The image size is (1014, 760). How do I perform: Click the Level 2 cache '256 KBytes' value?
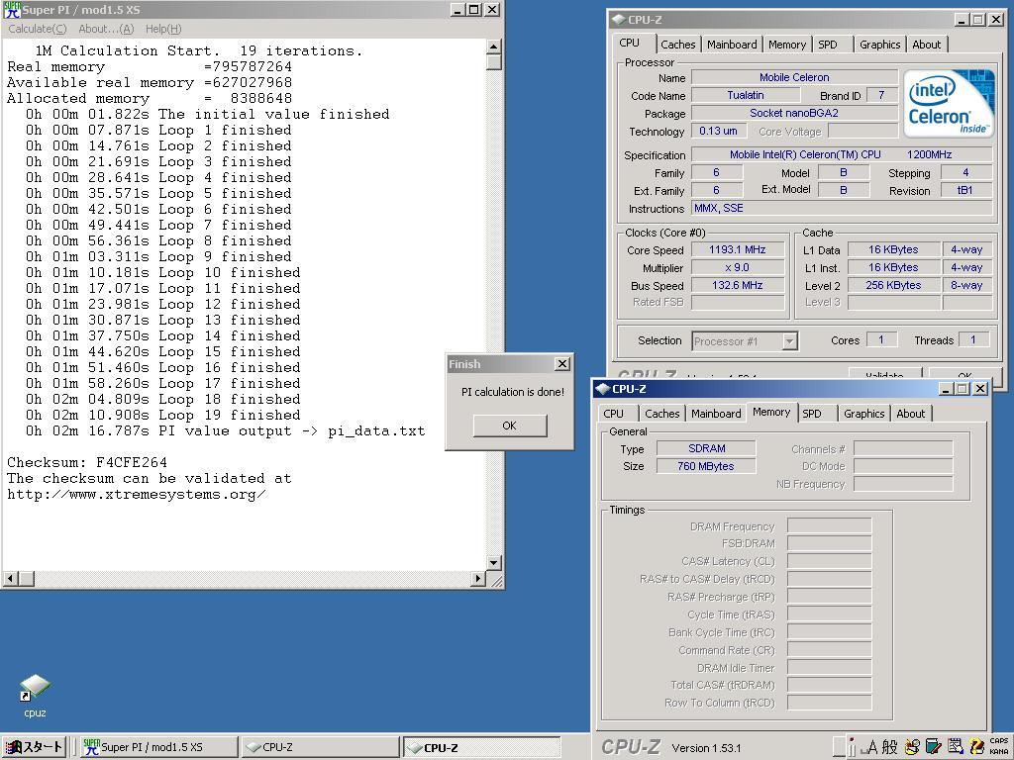(x=893, y=285)
